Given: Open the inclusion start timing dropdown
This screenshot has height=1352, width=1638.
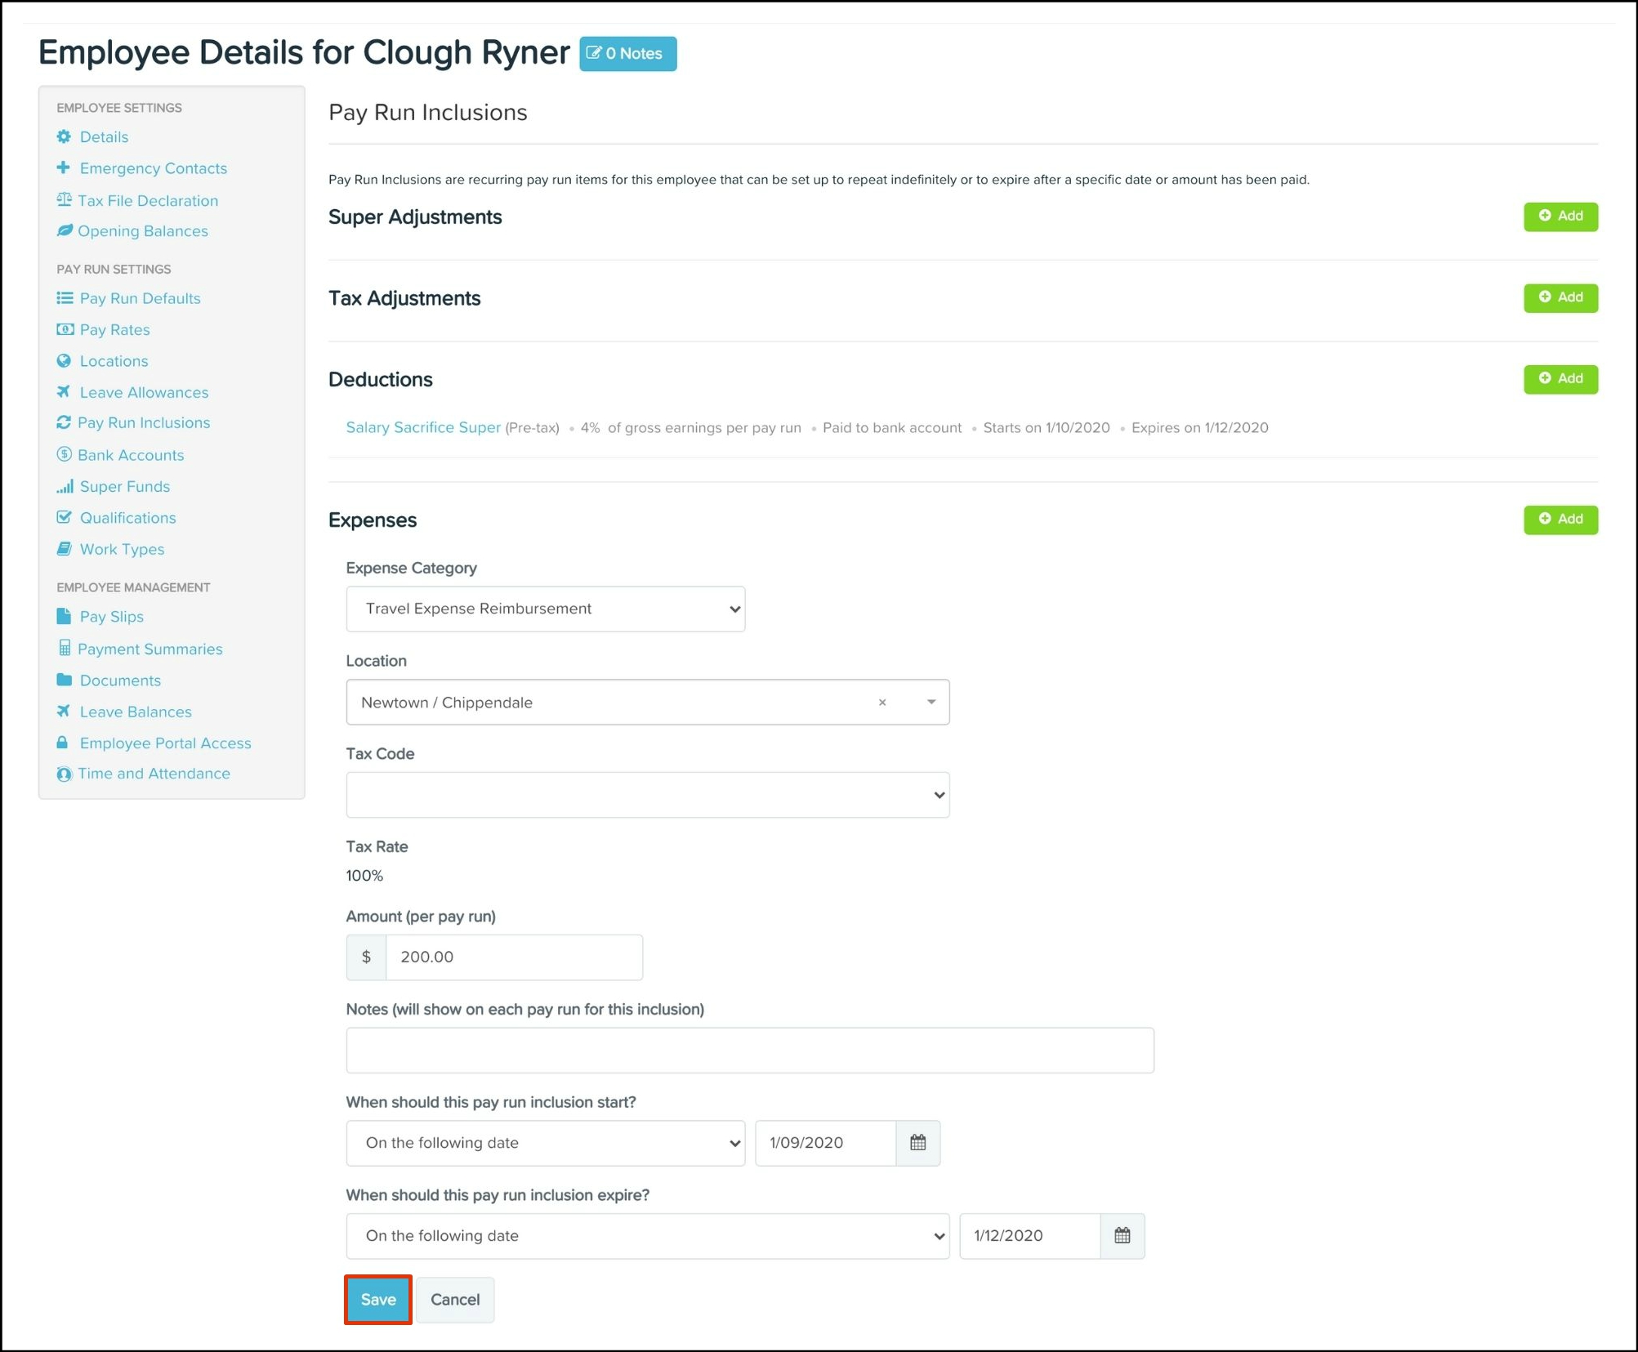Looking at the screenshot, I should 545,1142.
